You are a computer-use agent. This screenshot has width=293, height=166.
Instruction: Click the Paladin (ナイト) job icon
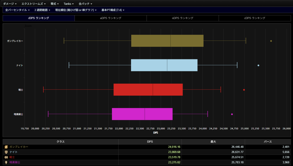pos(6,152)
